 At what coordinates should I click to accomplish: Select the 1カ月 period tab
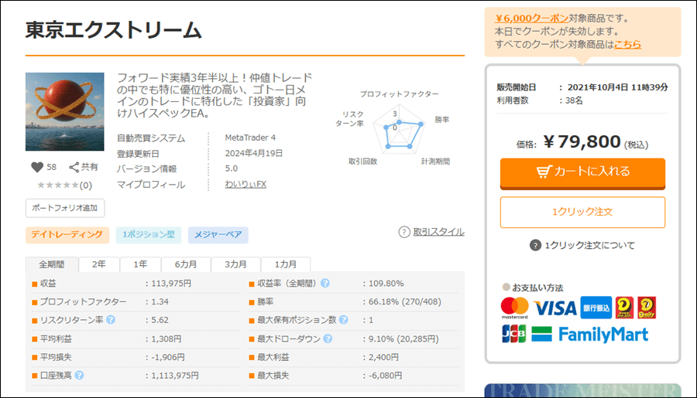tap(286, 264)
